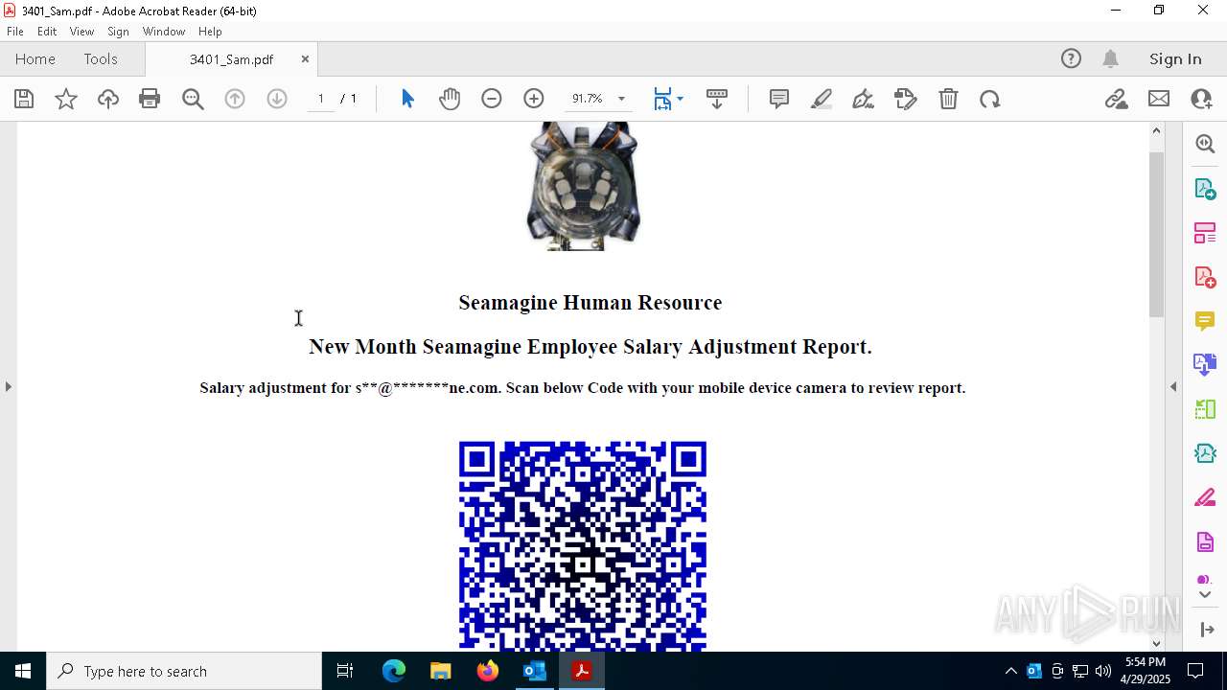Image resolution: width=1227 pixels, height=690 pixels.
Task: Collapse the right tools pane arrow
Action: (x=1173, y=386)
